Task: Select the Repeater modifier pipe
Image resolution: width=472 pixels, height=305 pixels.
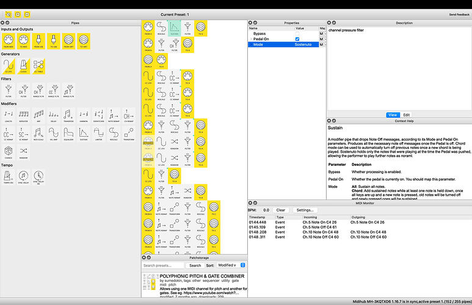Action: (23, 115)
